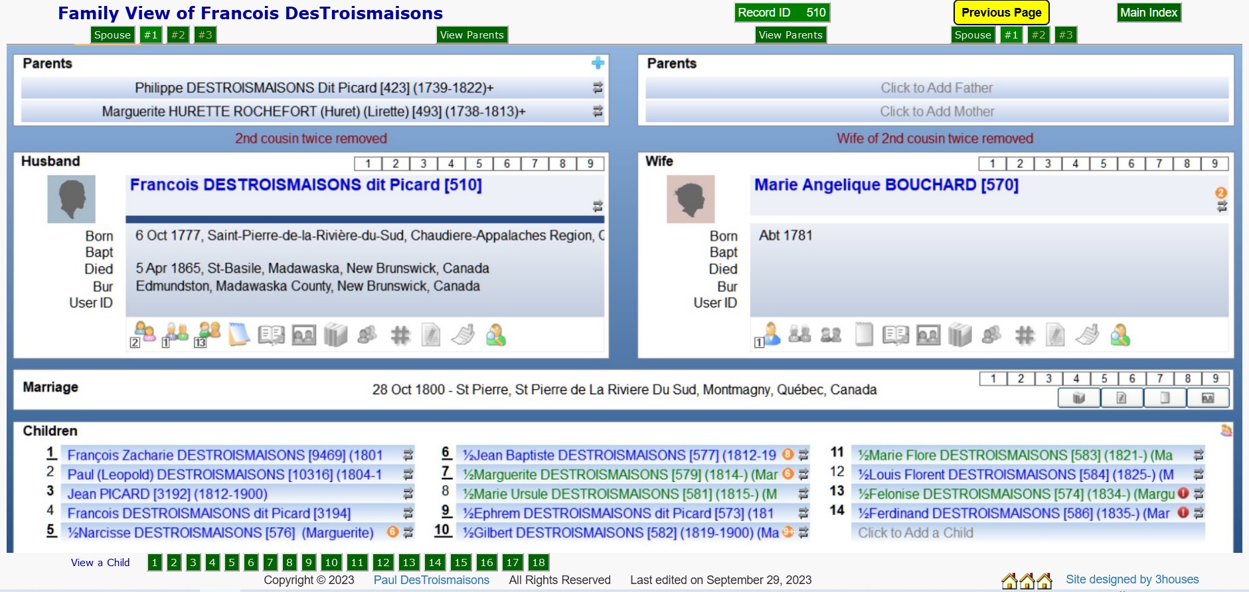This screenshot has height=592, width=1249.
Task: Click wife's hash number icon
Action: [x=1024, y=335]
